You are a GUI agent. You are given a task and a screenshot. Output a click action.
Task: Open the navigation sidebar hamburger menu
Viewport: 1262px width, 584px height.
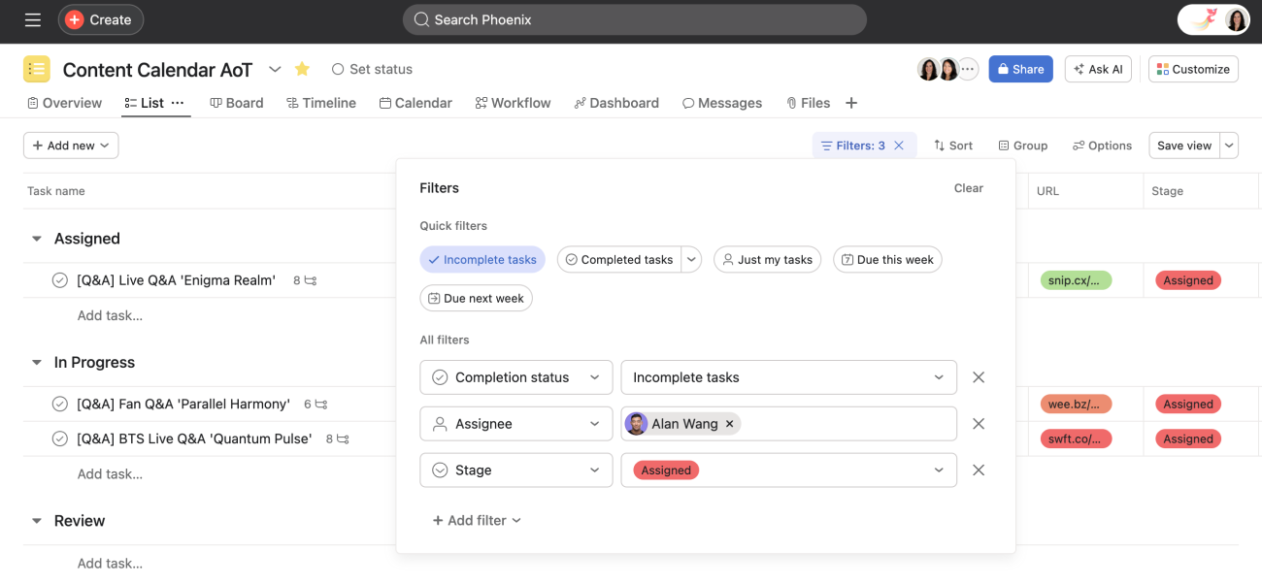32,19
